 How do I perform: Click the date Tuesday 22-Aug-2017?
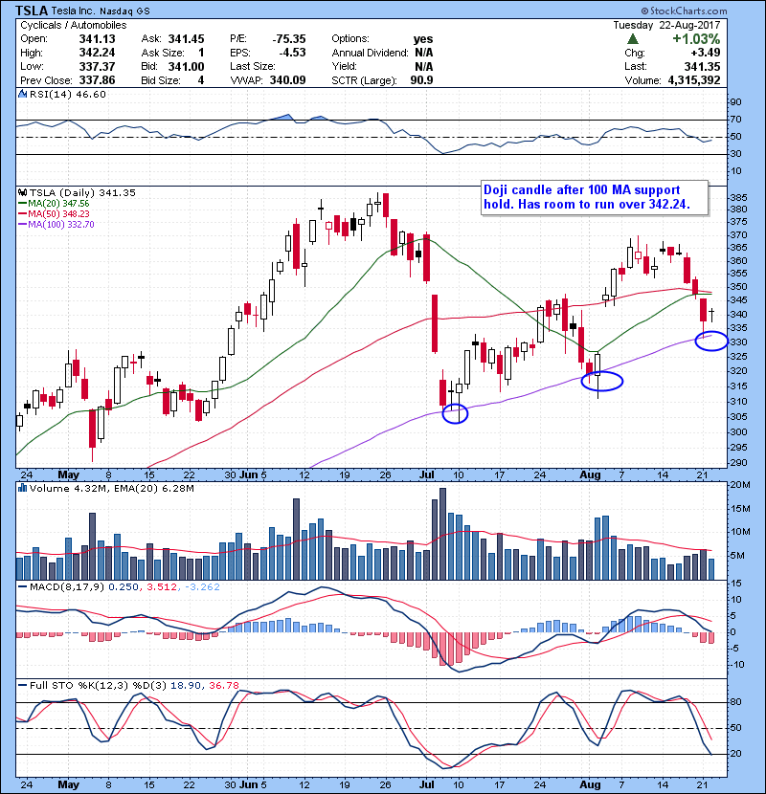click(x=666, y=25)
